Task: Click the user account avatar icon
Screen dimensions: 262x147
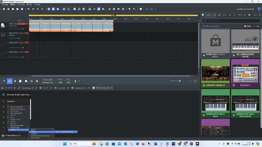Action: click(x=259, y=9)
